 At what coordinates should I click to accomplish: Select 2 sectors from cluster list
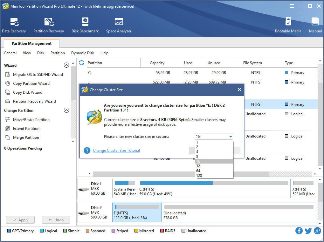214,147
